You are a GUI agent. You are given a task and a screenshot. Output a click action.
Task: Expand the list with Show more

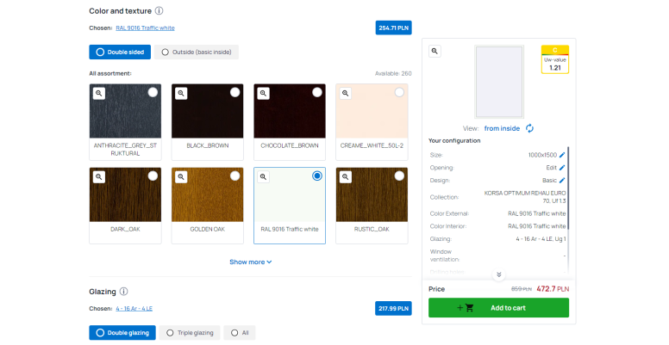[250, 262]
